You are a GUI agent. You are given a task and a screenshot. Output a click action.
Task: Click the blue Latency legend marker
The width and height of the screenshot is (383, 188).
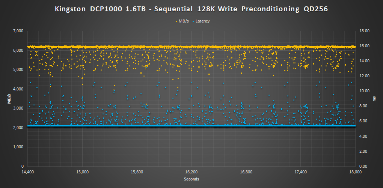pos(193,21)
